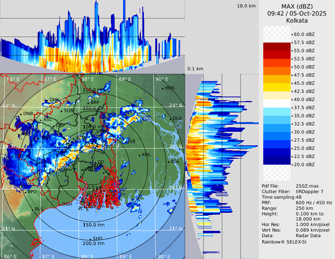Click the BLS station dot on the coastline

(x=33, y=209)
